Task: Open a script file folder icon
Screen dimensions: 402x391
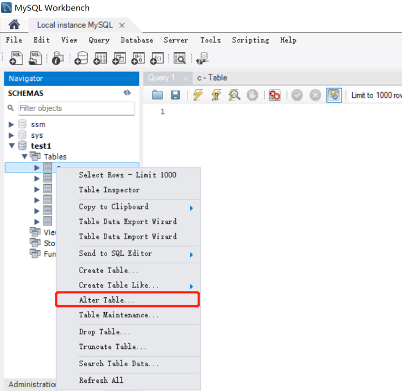Action: point(157,95)
